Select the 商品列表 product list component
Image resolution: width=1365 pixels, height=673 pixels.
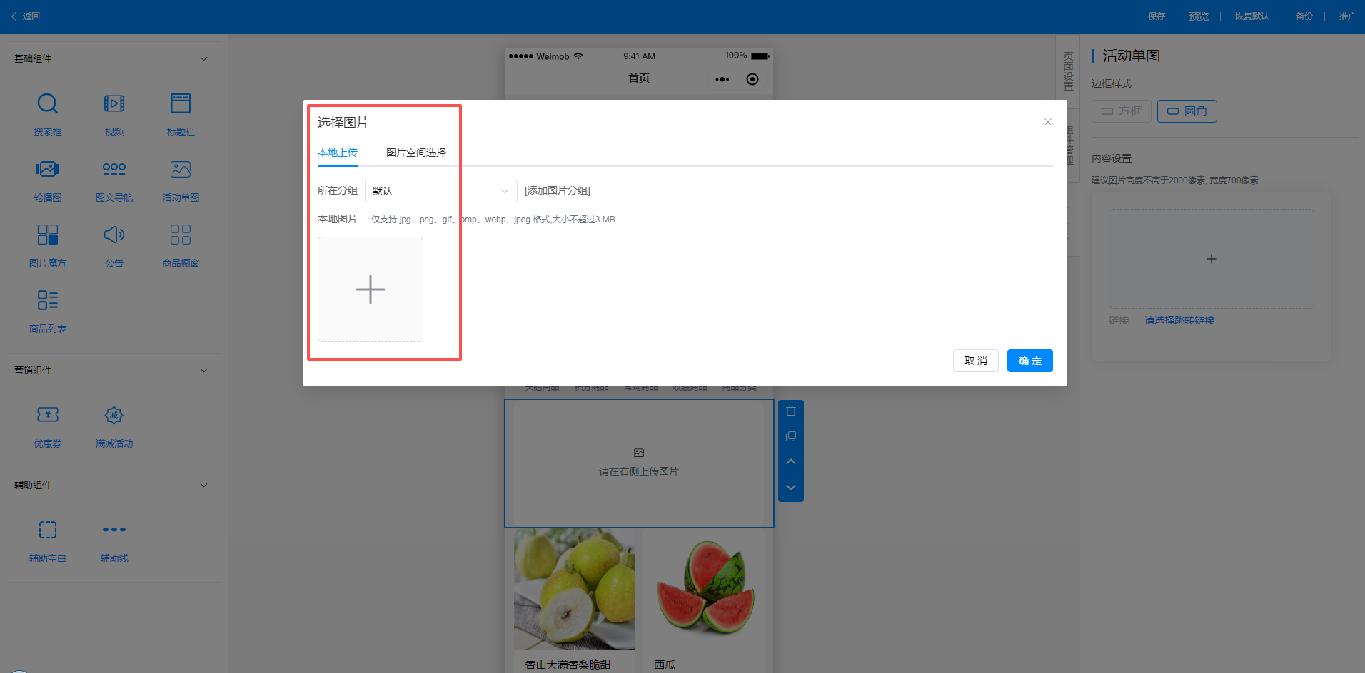point(48,310)
